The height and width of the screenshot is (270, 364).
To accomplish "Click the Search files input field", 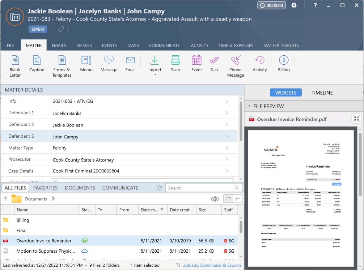I will tap(201, 188).
